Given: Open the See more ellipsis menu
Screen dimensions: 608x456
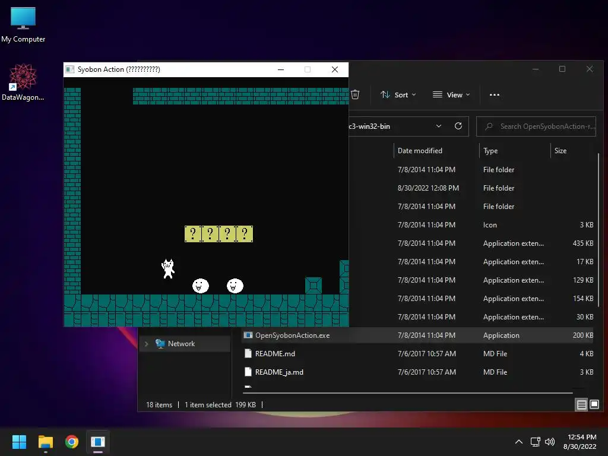Looking at the screenshot, I should click(x=495, y=94).
